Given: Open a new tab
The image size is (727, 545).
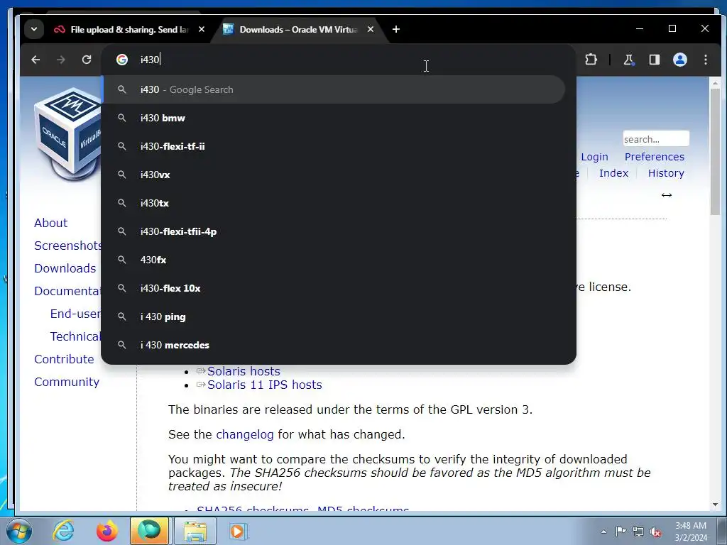Looking at the screenshot, I should pos(396,29).
